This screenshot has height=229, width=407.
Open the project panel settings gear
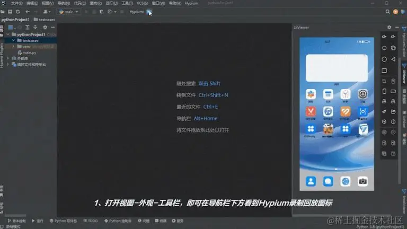(45, 27)
